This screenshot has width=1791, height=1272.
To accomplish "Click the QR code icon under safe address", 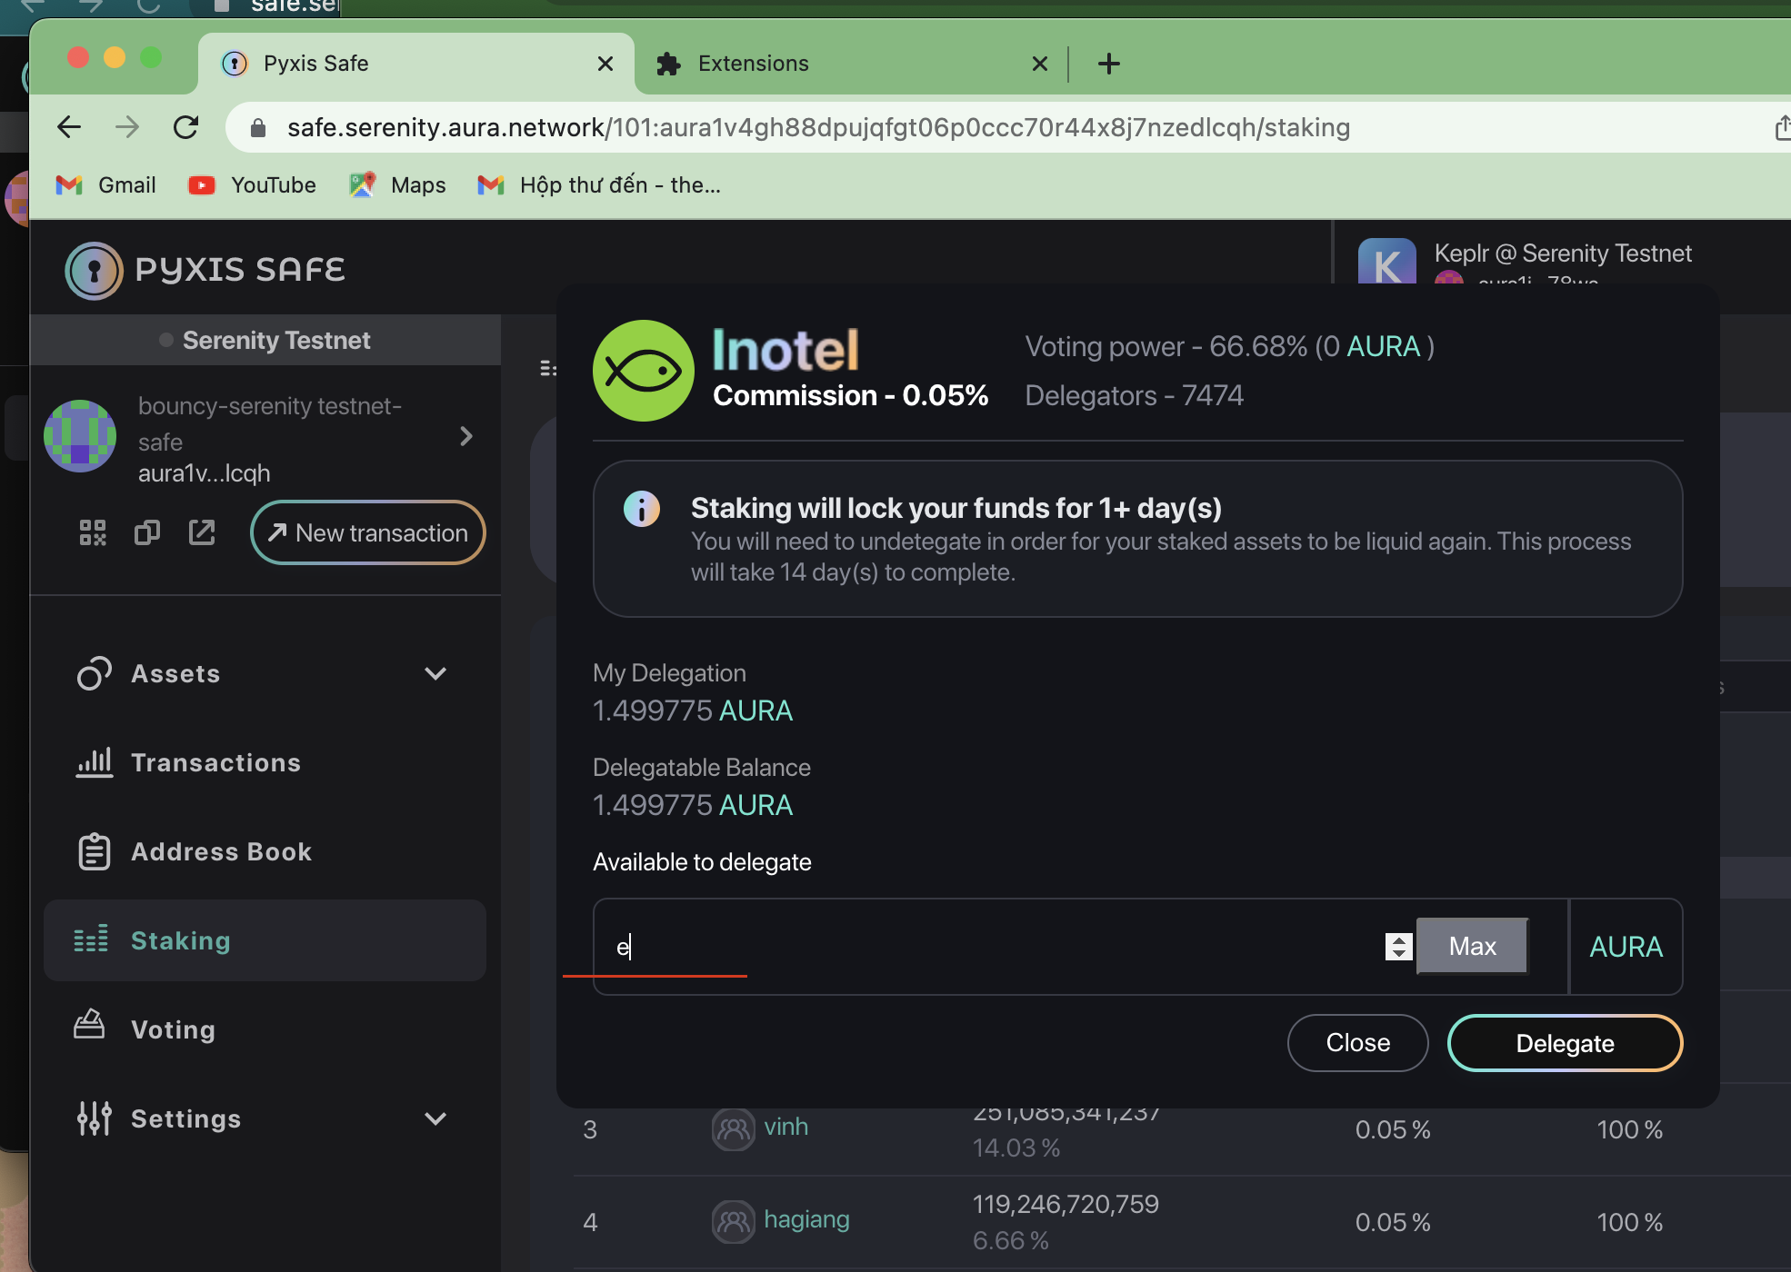I will tap(93, 532).
